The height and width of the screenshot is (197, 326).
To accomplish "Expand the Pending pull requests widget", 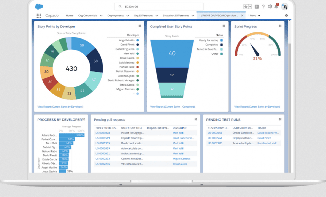I will pos(196,119).
